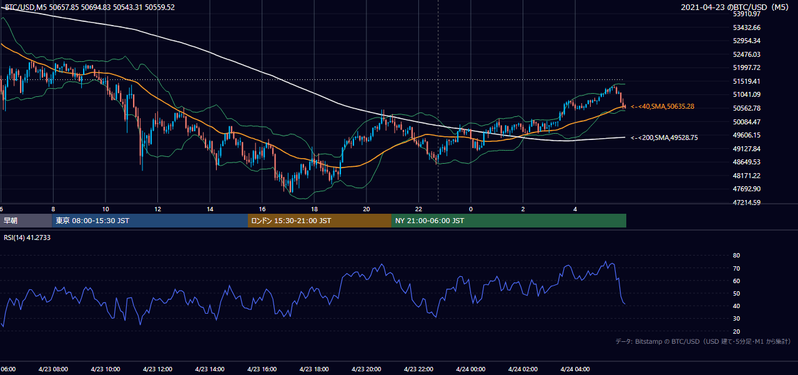Click price axis value 48171.22
Image resolution: width=798 pixels, height=375 pixels.
coord(746,176)
